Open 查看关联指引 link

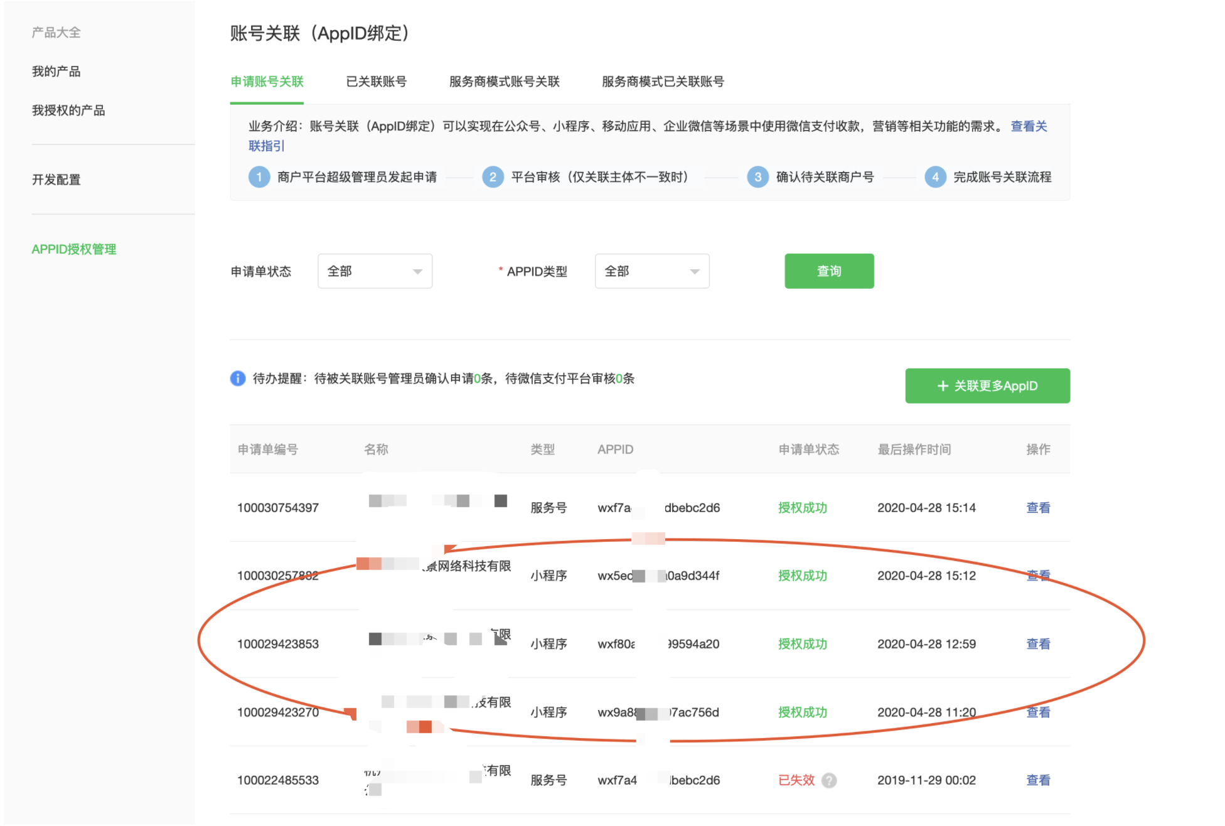1028,127
